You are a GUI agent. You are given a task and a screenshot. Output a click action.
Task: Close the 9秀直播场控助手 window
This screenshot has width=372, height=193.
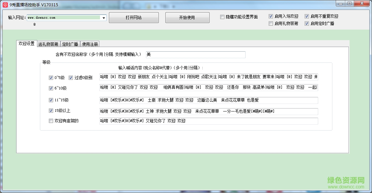pos(362,4)
